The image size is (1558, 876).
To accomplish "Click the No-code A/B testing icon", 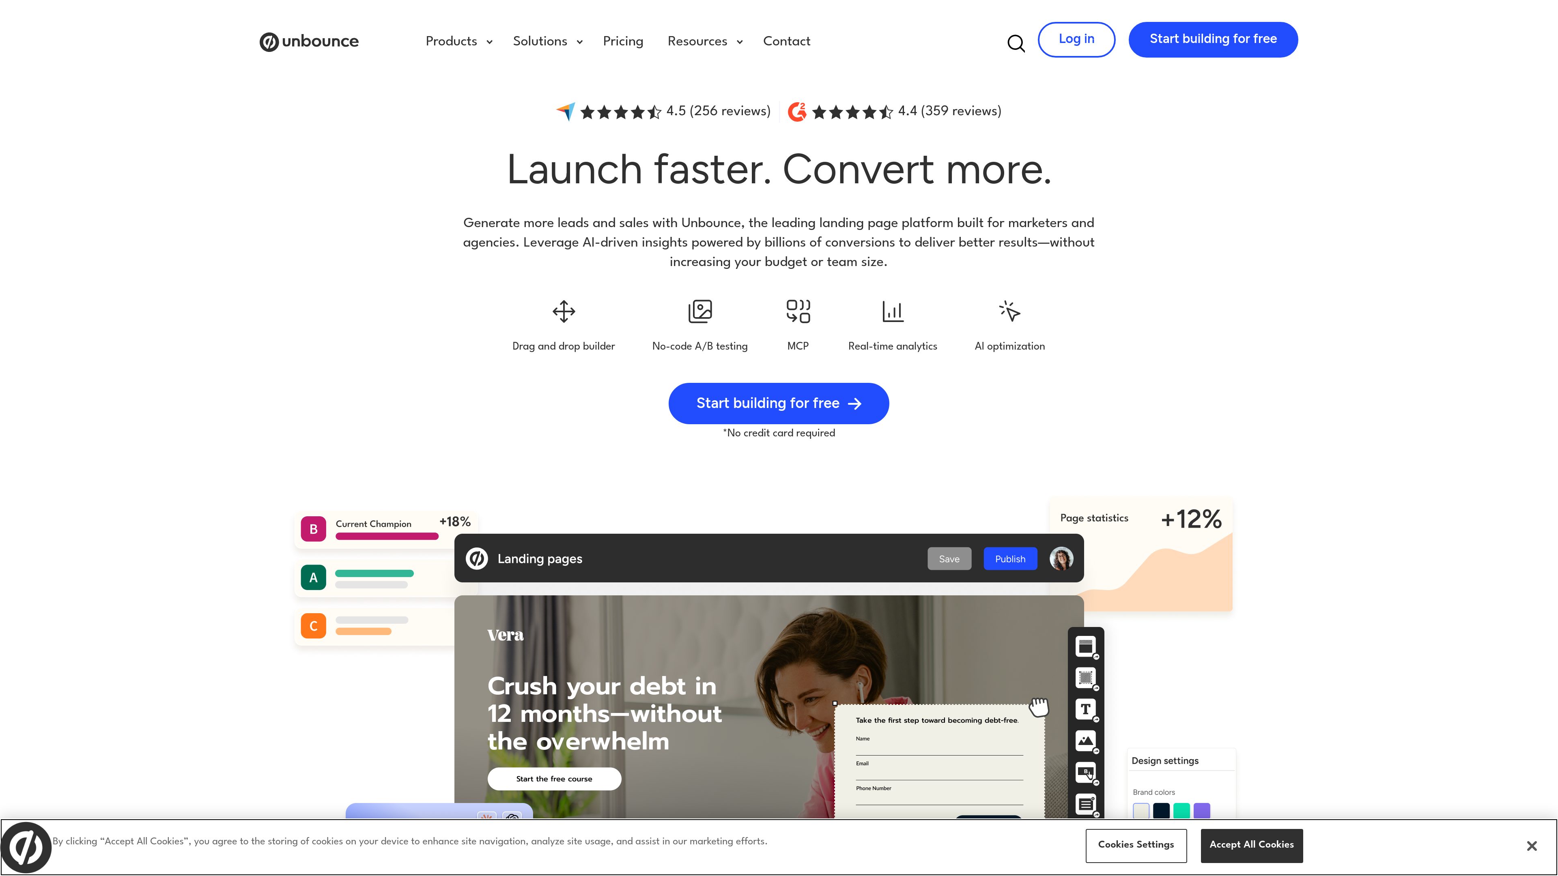I will [x=700, y=311].
